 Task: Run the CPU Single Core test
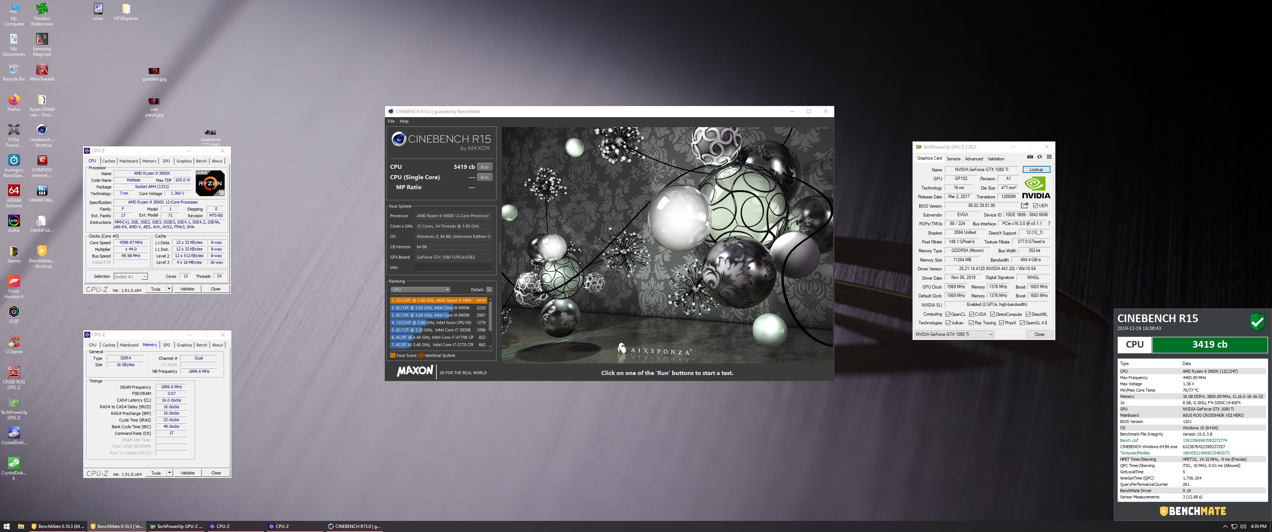[x=484, y=177]
